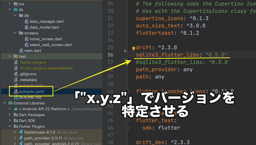
Task: Collapse the db folder
Action: coord(15,15)
